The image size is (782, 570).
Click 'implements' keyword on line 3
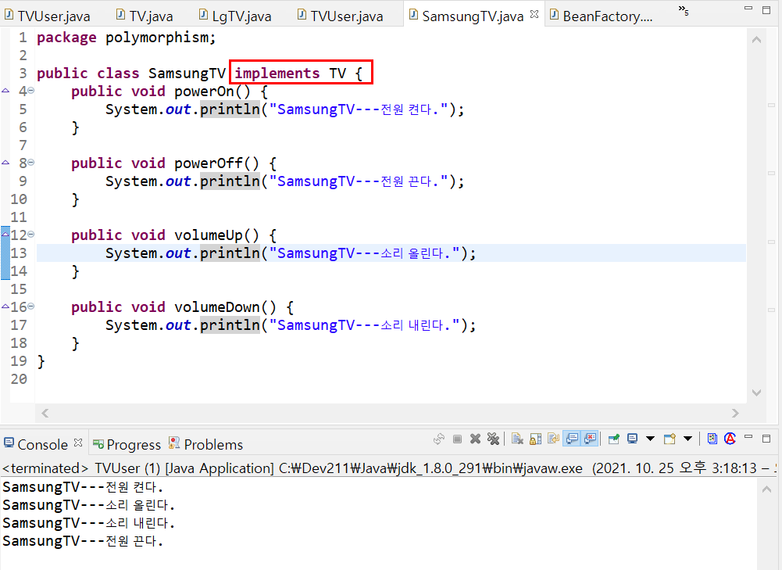pos(277,73)
